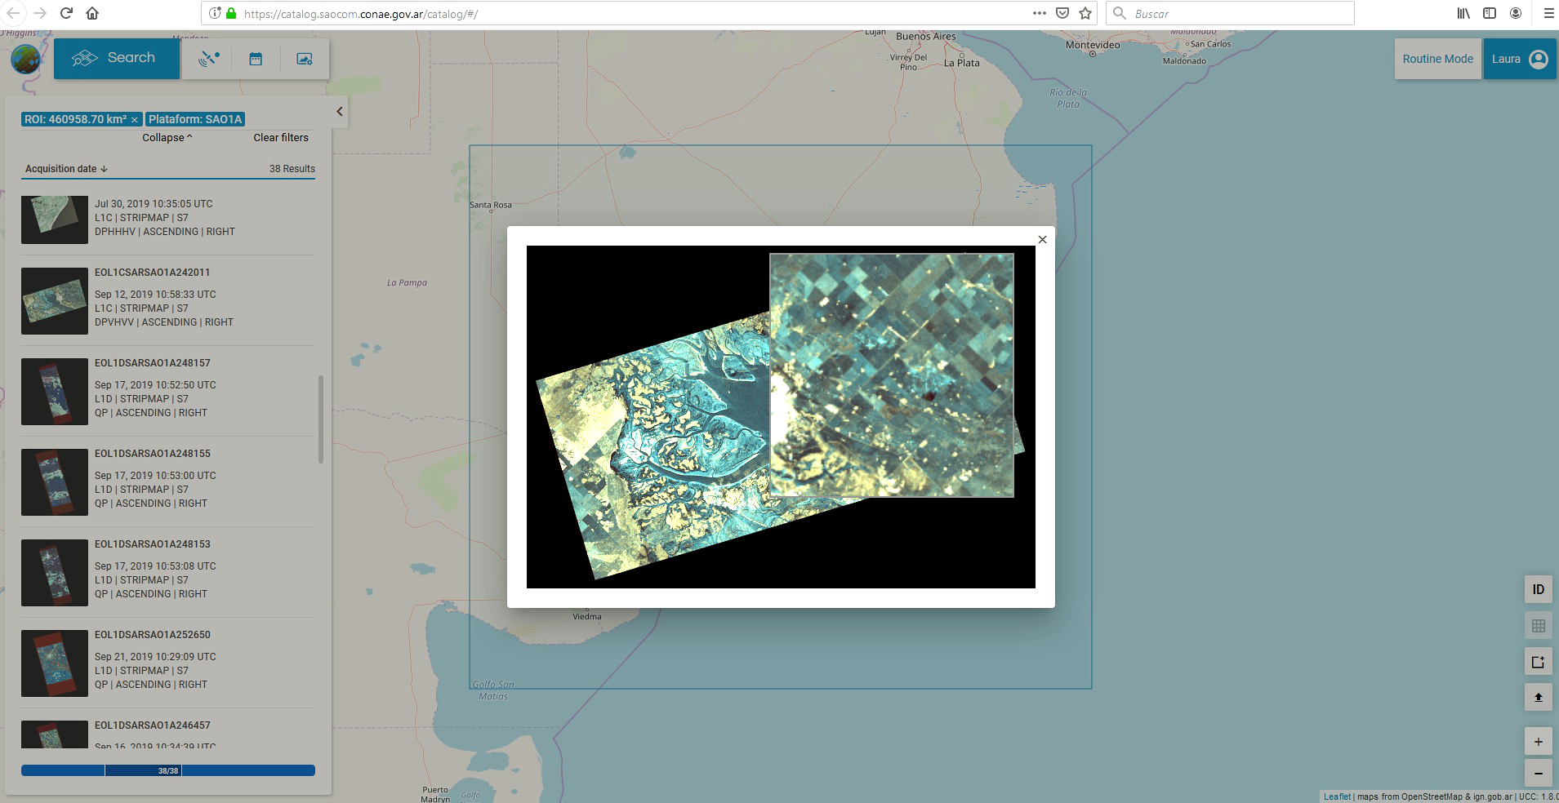Click the upload file arrow icon
Image resolution: width=1559 pixels, height=803 pixels.
pyautogui.click(x=1538, y=697)
